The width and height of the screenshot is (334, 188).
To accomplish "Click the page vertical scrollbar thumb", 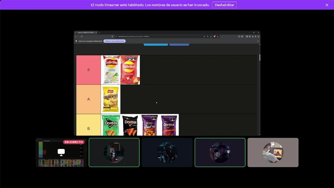I will [260, 57].
